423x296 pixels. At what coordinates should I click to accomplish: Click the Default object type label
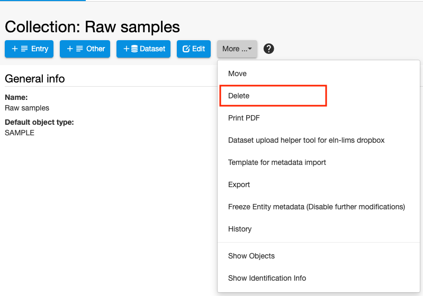[x=39, y=122]
